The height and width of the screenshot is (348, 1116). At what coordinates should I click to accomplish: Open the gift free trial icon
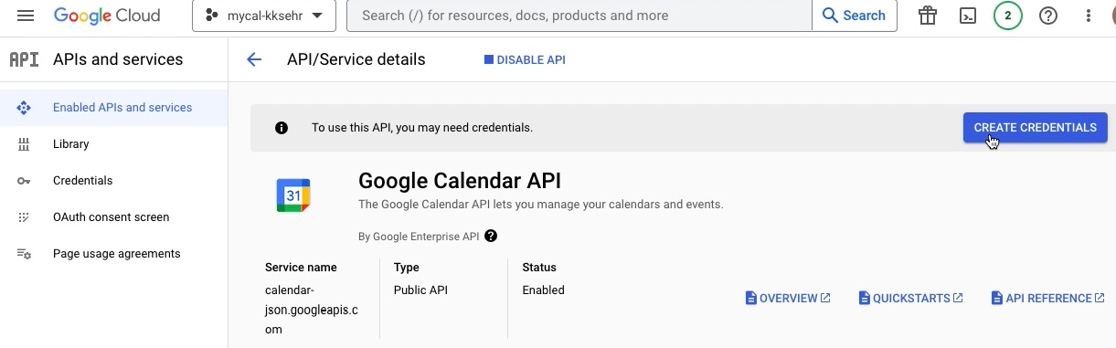coord(928,16)
